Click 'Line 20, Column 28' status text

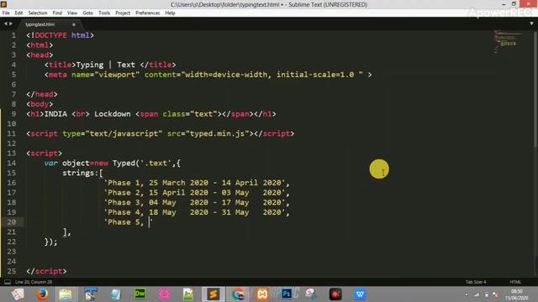[34, 282]
